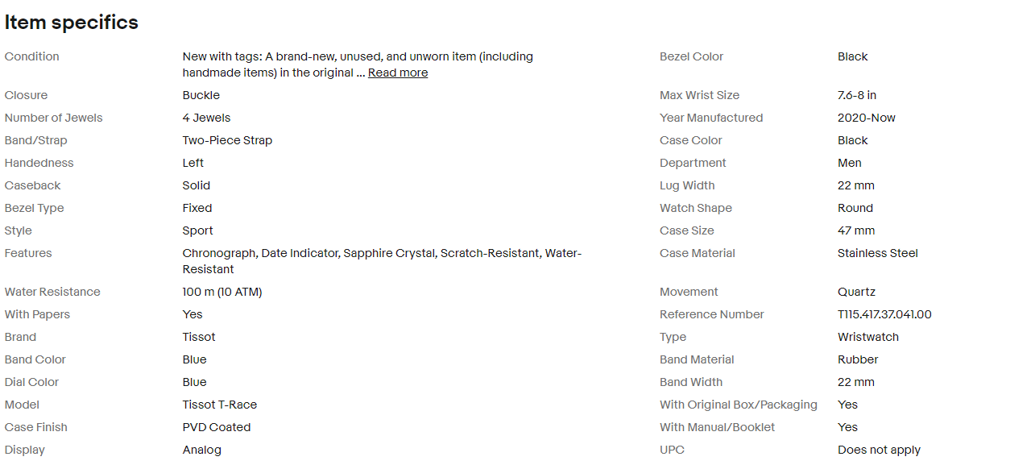Click the Two-Piece Strap value
This screenshot has height=465, width=1031.
[227, 140]
